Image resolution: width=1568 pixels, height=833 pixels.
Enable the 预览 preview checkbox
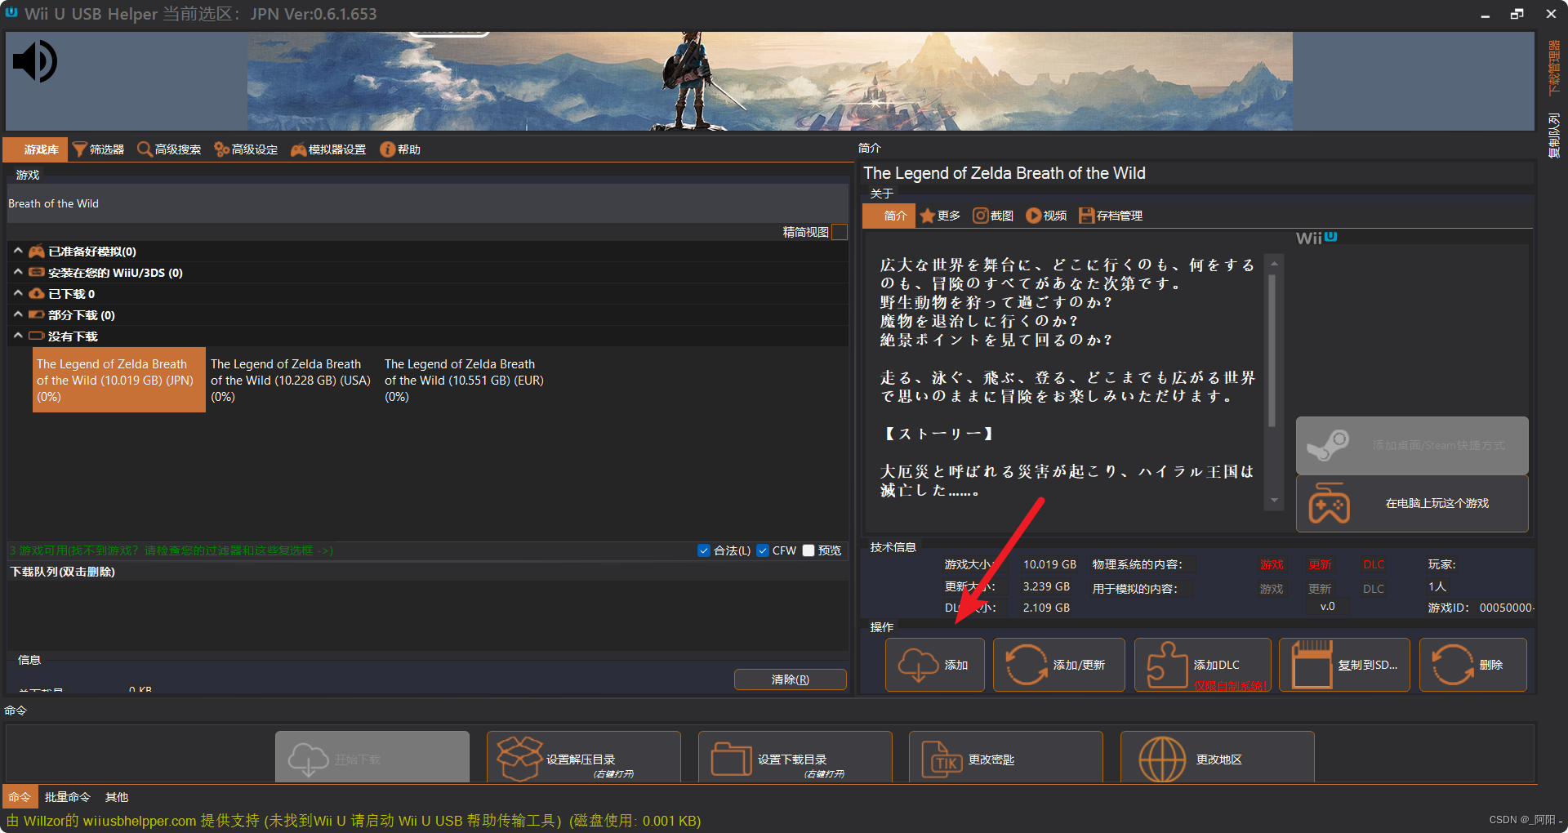[808, 550]
